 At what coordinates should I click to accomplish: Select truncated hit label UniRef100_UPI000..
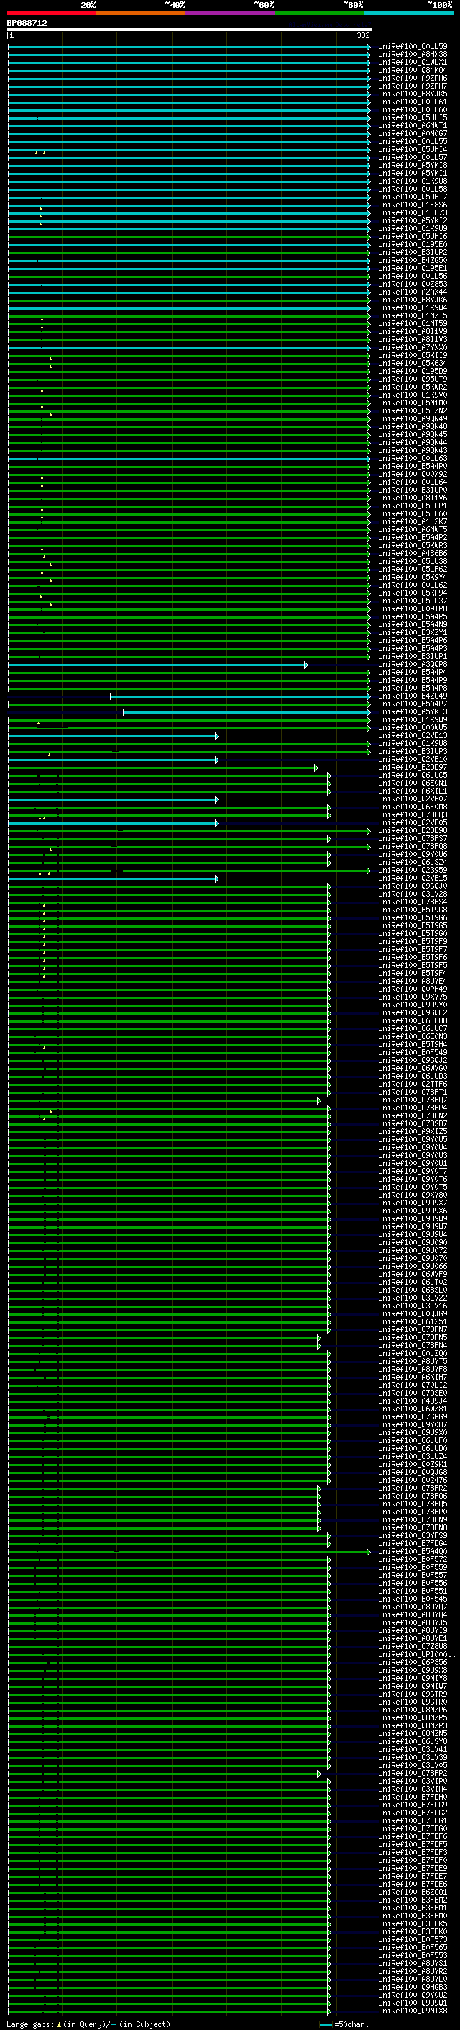pyautogui.click(x=416, y=1655)
